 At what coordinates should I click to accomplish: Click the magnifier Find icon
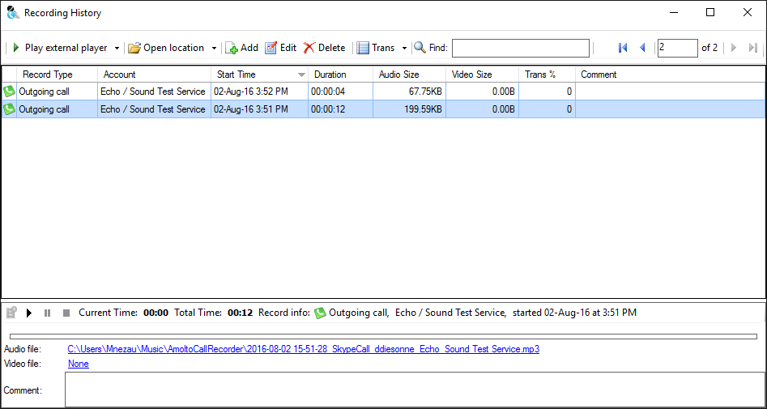[420, 48]
